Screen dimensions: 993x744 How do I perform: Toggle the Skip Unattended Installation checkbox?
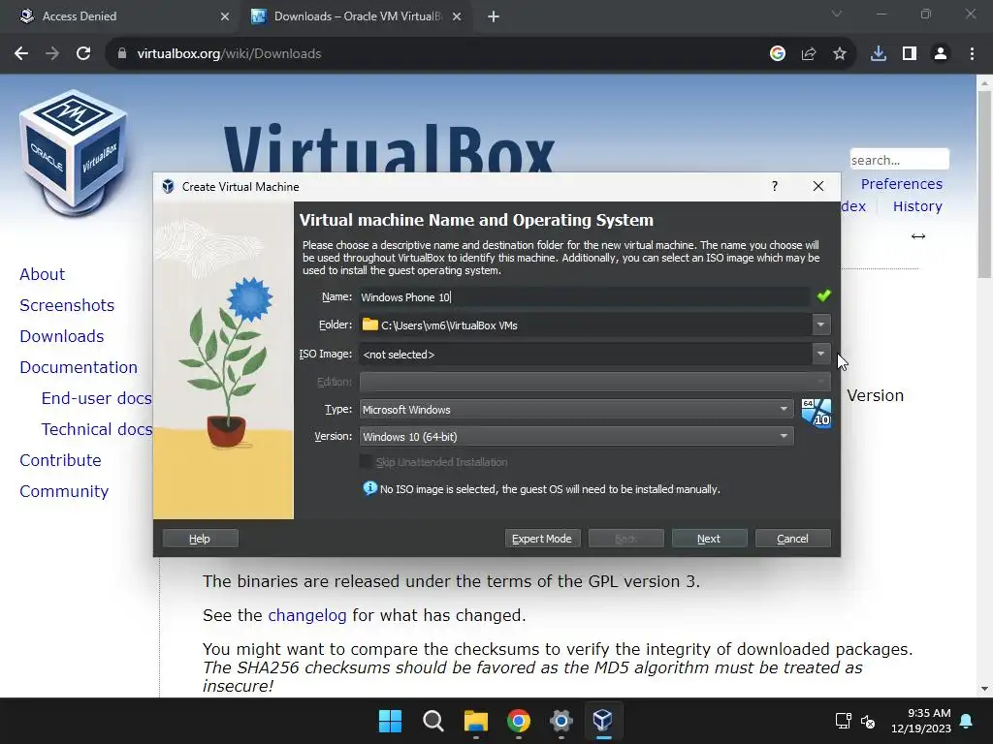(x=366, y=462)
